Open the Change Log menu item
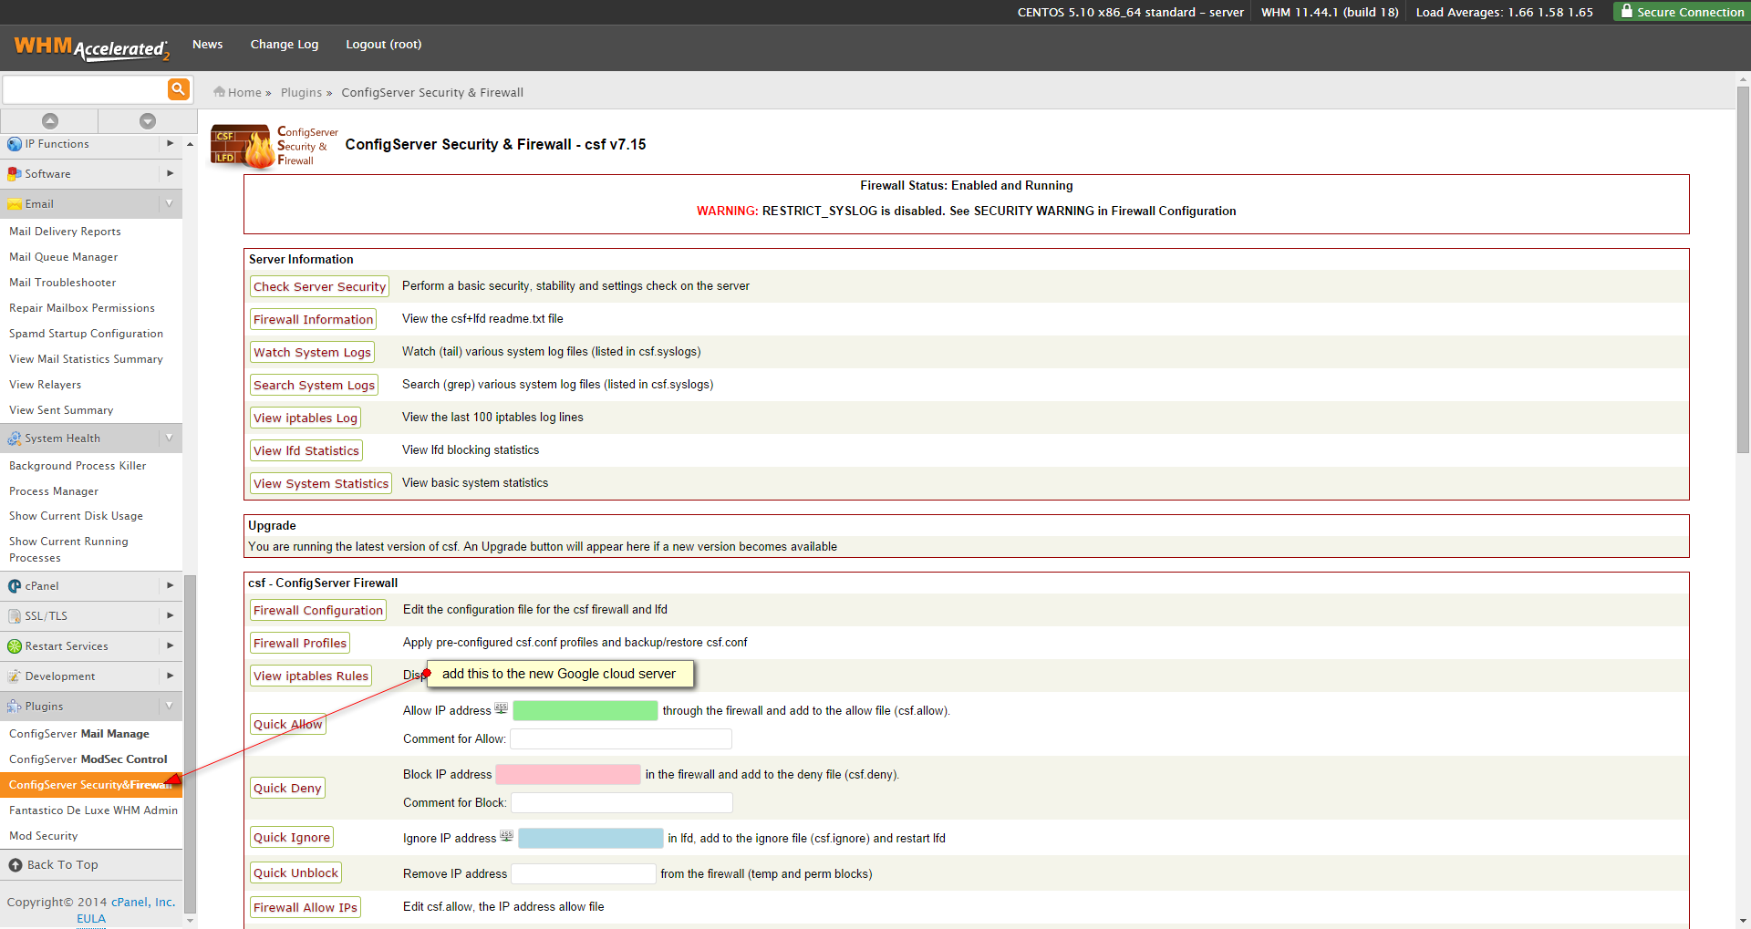1751x929 pixels. (x=285, y=45)
